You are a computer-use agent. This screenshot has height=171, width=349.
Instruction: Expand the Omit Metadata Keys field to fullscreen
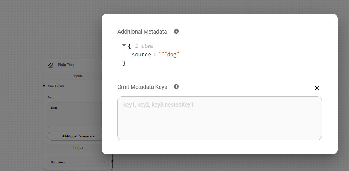(317, 88)
